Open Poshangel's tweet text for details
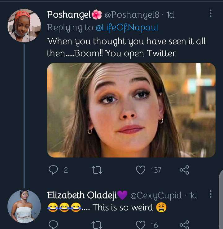Screen dimensions: 223x229 pos(126,47)
